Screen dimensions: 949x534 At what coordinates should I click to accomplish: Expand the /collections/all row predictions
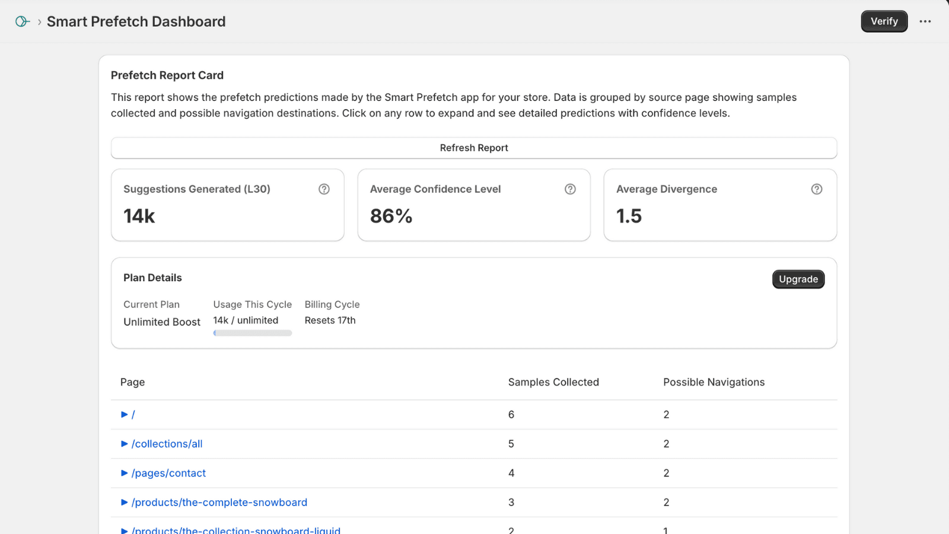(x=124, y=443)
